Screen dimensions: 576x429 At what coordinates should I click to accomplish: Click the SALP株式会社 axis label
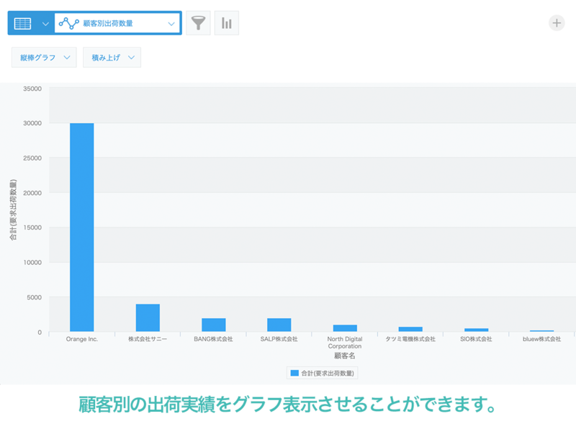279,339
